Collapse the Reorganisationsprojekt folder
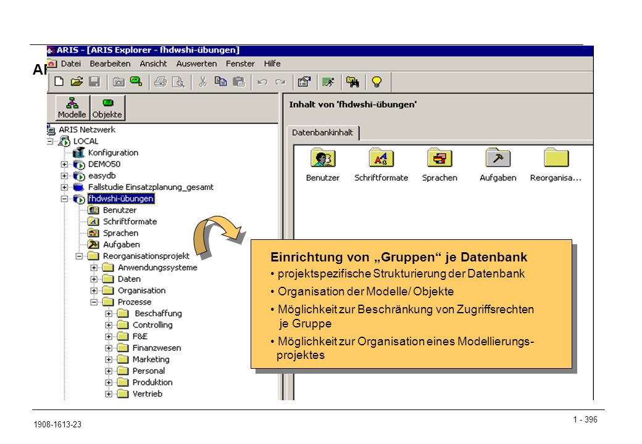 pos(79,257)
